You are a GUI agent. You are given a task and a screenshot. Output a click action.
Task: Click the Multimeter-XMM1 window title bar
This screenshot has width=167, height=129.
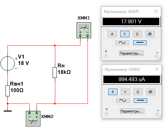click(131, 12)
